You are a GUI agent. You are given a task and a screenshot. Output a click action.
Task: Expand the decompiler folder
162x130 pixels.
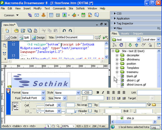click(117, 55)
